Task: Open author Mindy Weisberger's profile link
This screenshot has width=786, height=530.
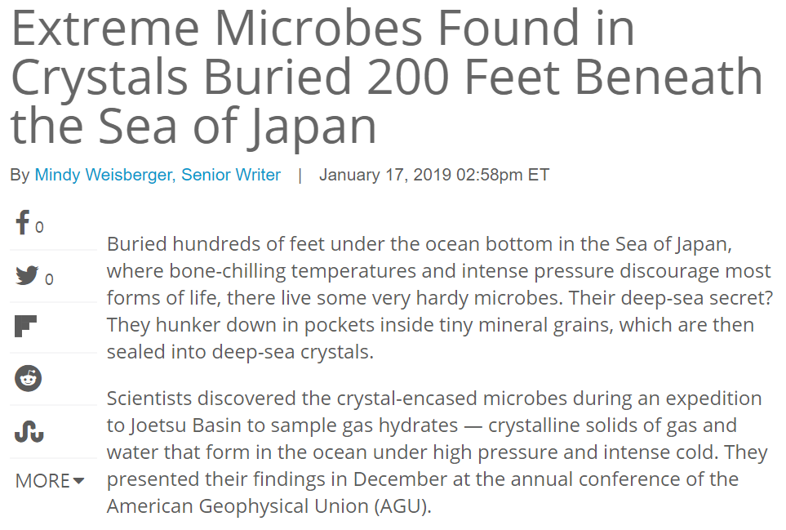Action: pyautogui.click(x=103, y=175)
